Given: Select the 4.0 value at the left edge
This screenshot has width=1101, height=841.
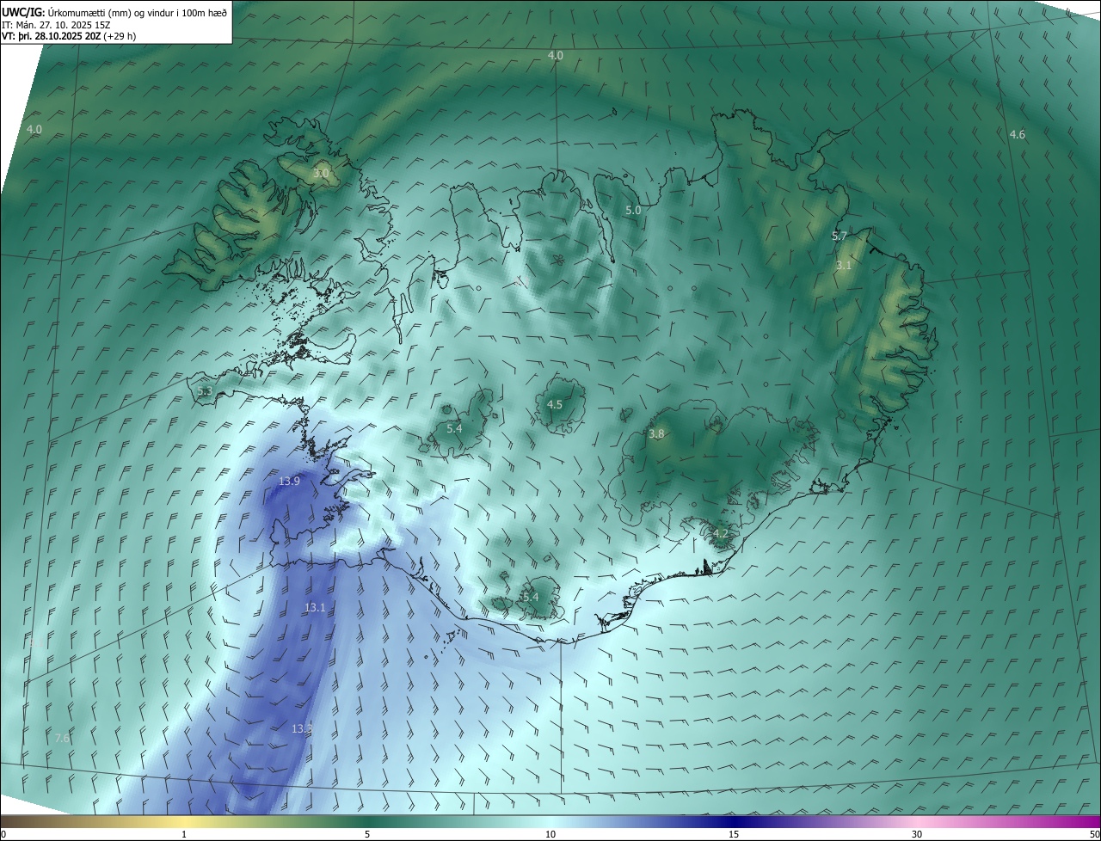Looking at the screenshot, I should 34,129.
